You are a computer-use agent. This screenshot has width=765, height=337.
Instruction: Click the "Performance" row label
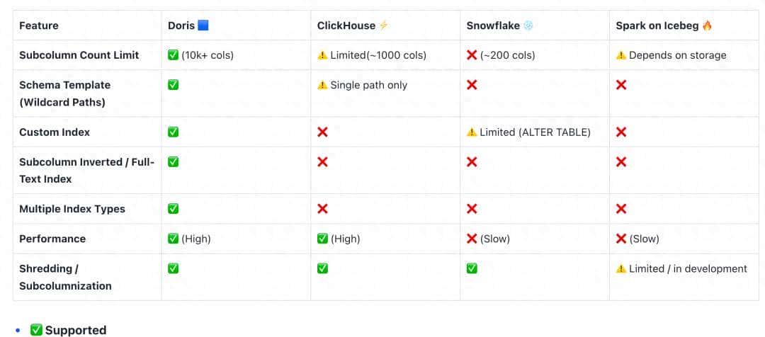[52, 239]
